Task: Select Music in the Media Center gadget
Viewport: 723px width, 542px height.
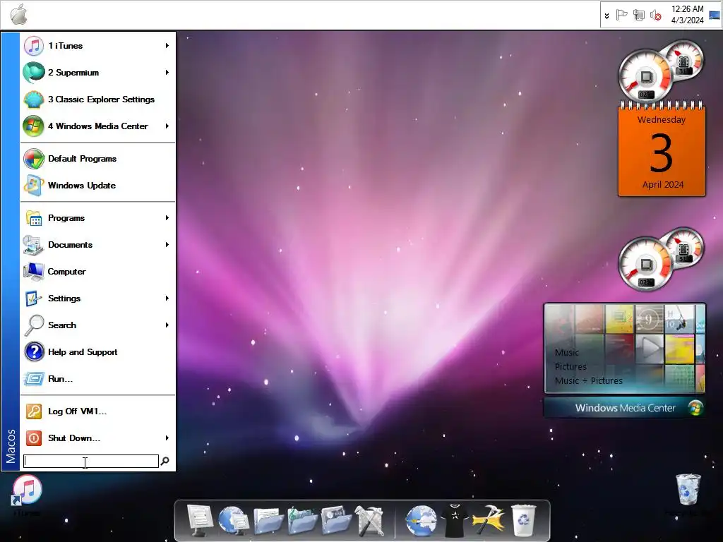Action: (x=567, y=352)
